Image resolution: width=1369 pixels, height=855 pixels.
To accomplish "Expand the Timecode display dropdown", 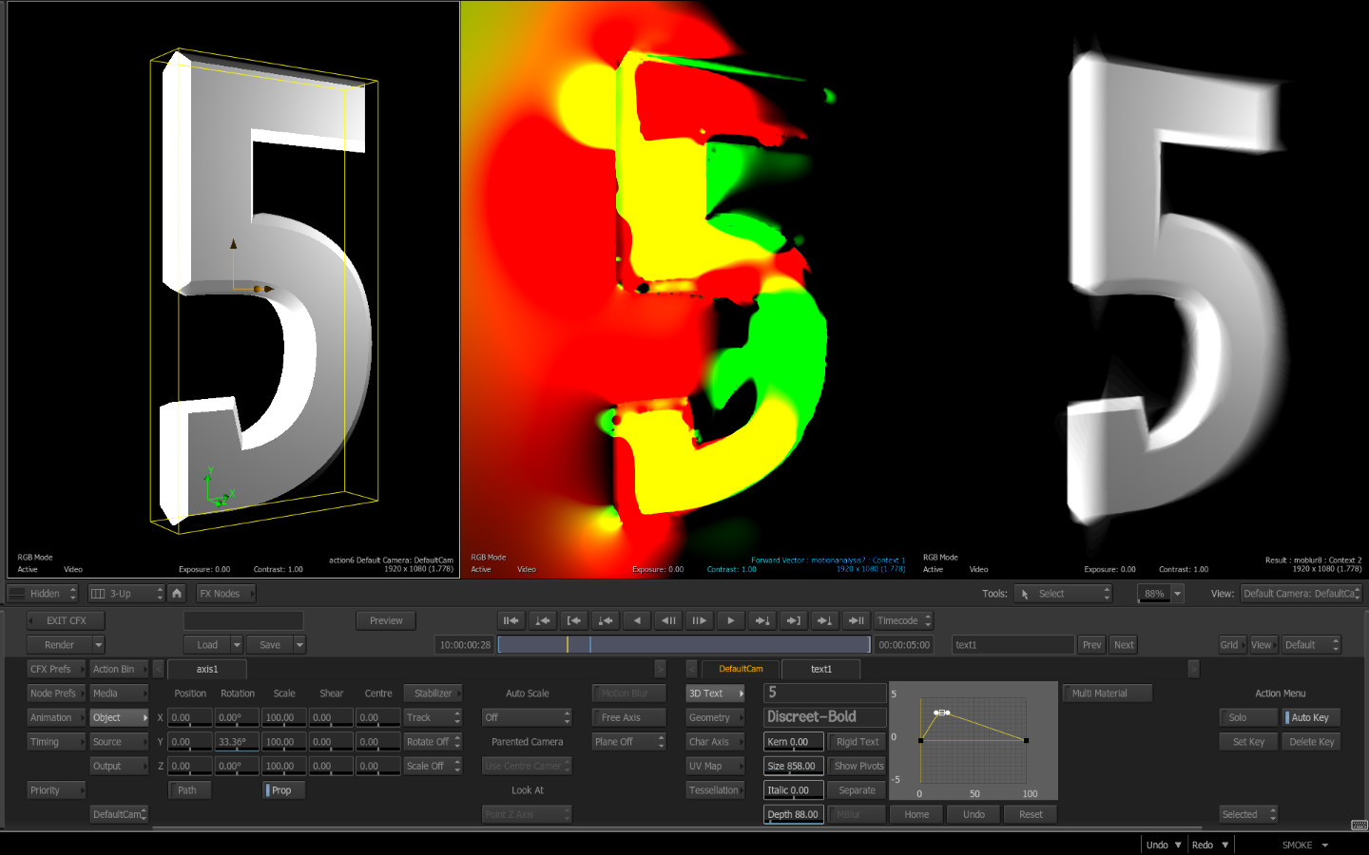I will pos(903,620).
